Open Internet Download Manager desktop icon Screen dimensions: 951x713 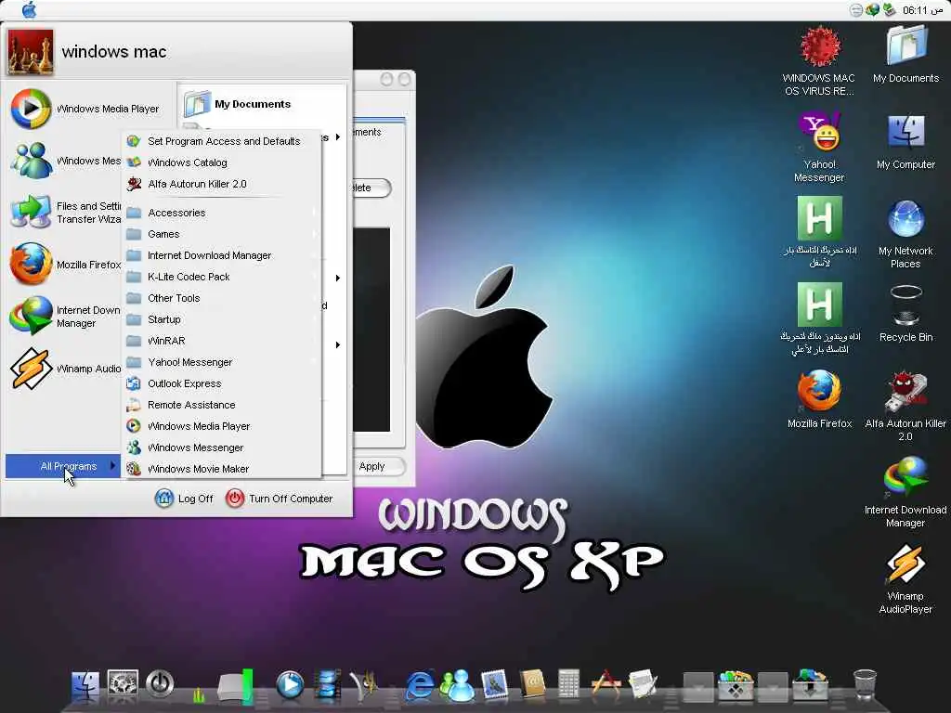tap(906, 492)
